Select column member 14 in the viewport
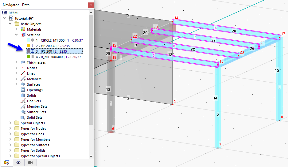The image size is (288, 167). (x=218, y=108)
